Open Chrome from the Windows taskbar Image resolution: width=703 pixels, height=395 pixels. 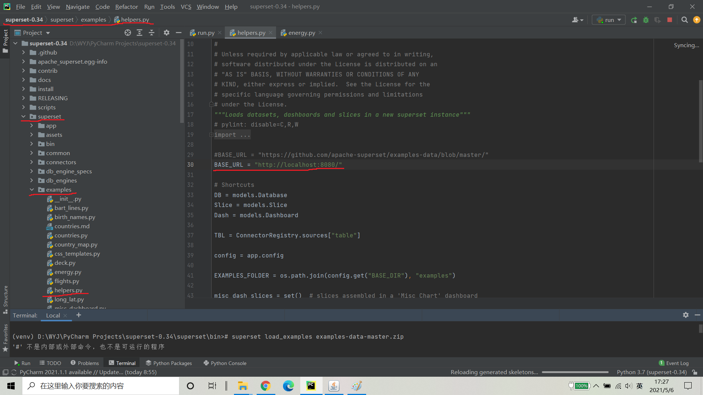[266, 386]
